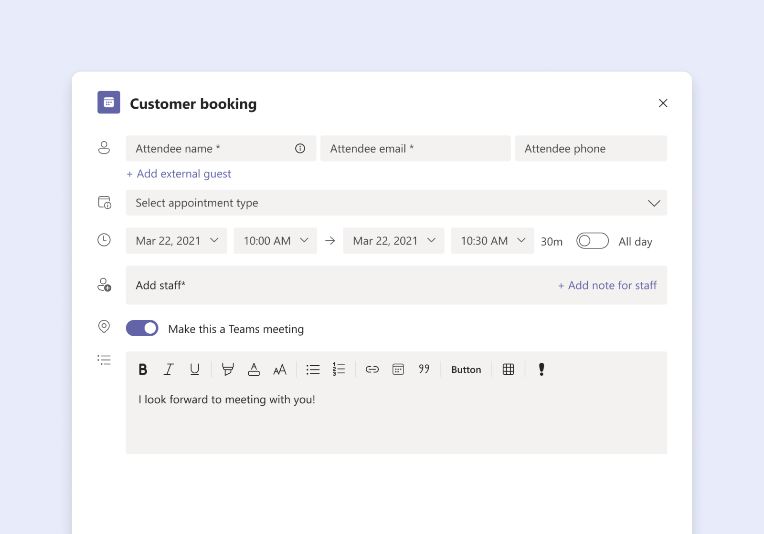The width and height of the screenshot is (764, 534).
Task: Insert a hyperlink into the message
Action: (x=371, y=369)
